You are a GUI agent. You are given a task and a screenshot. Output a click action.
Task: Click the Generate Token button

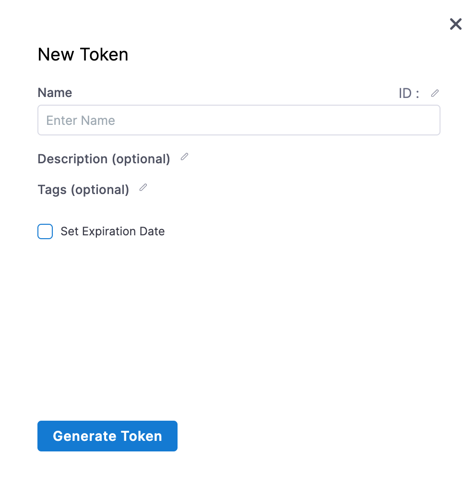click(107, 436)
